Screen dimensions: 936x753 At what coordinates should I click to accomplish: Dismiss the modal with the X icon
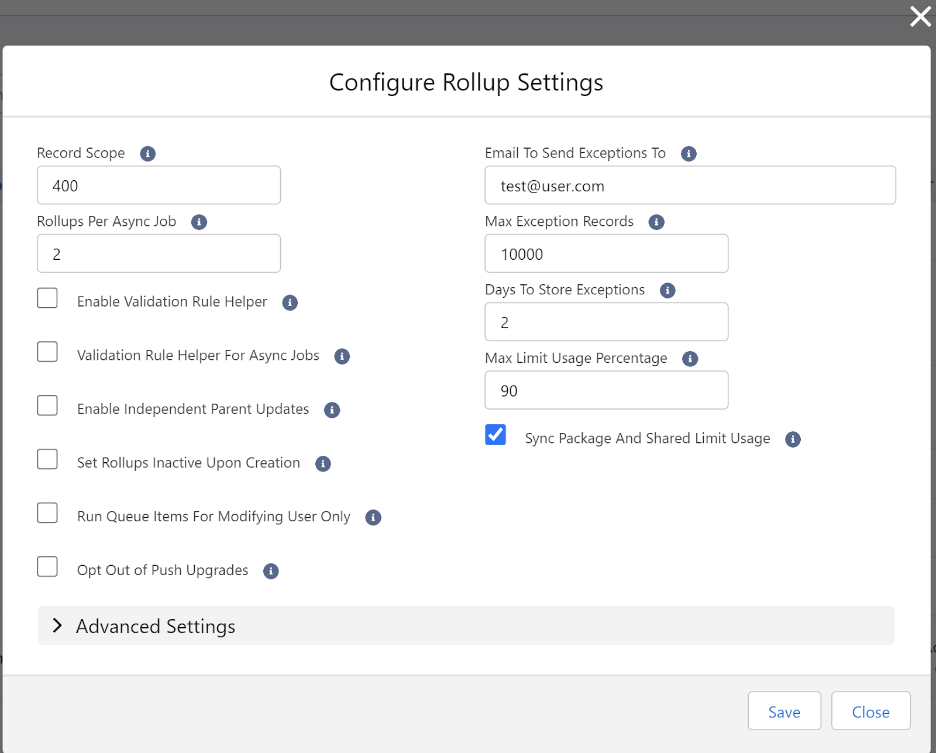pos(920,16)
